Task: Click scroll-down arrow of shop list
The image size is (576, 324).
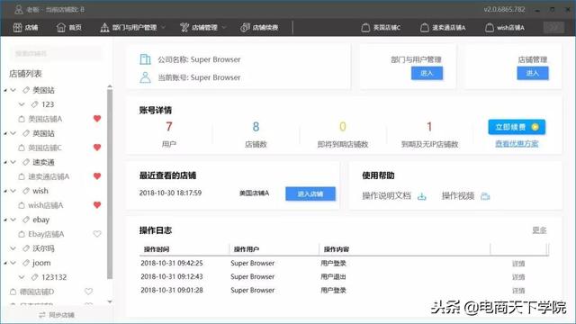Action: [110, 301]
